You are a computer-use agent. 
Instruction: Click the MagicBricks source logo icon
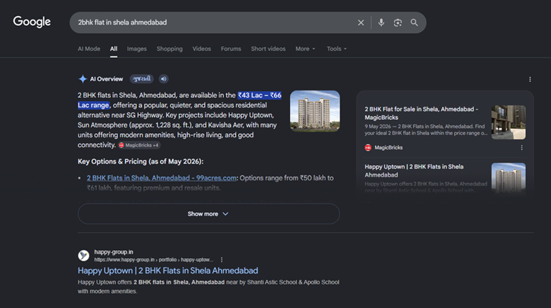pos(368,148)
